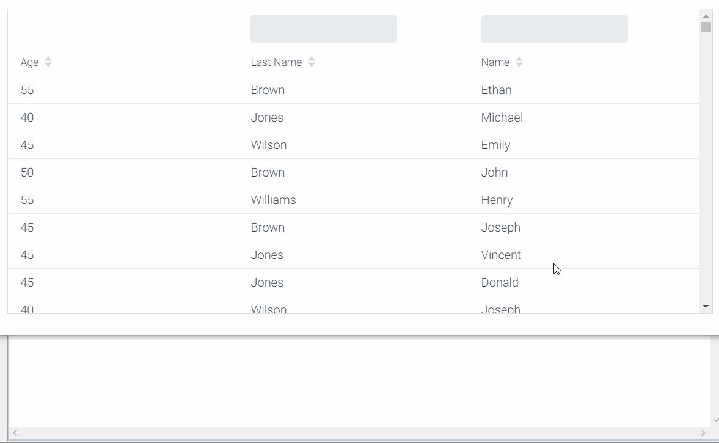Viewport: 719px width, 443px height.
Task: Click the vertical scrollbar thumb
Action: tap(706, 27)
